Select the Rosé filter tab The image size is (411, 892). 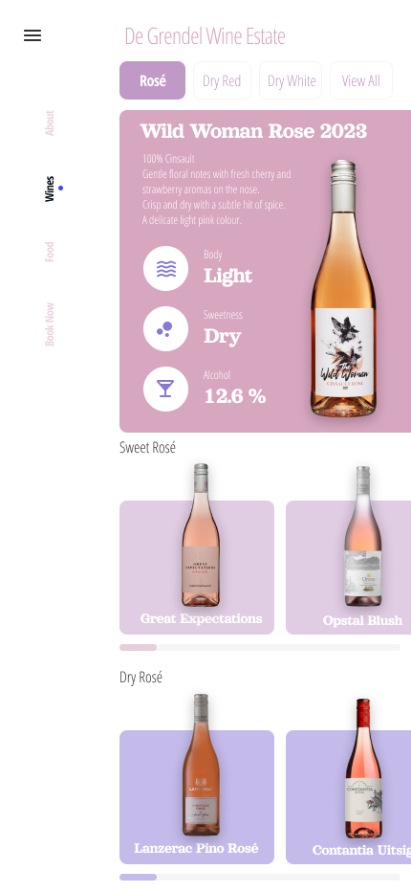point(152,80)
